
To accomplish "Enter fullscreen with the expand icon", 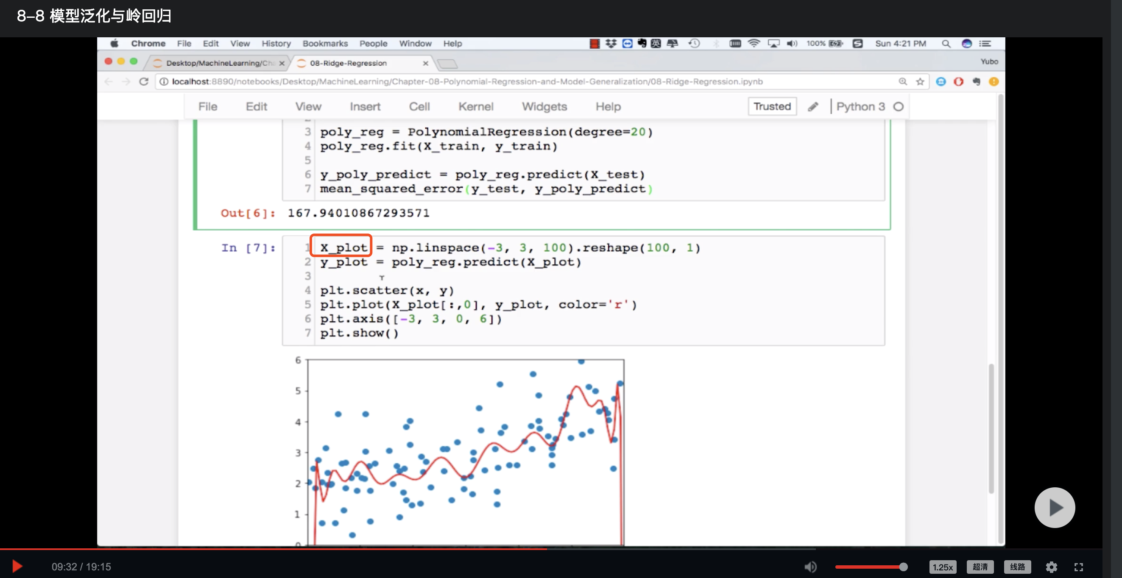I will [x=1078, y=567].
